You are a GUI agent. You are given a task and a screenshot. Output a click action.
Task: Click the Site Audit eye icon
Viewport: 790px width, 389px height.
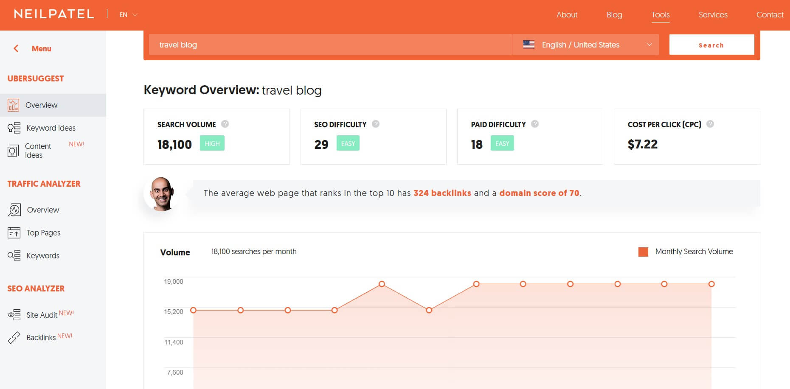14,315
